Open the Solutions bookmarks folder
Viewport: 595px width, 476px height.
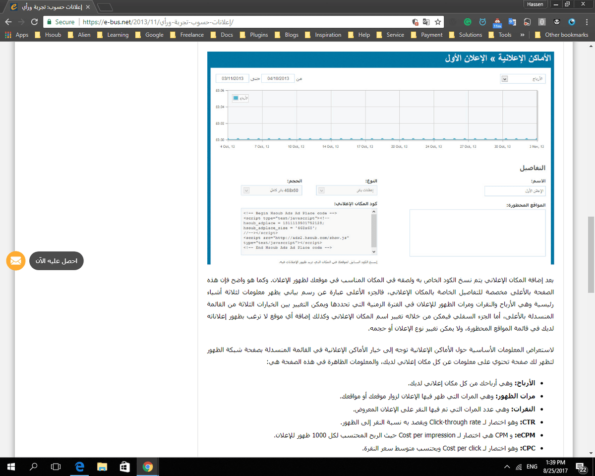[x=465, y=35]
